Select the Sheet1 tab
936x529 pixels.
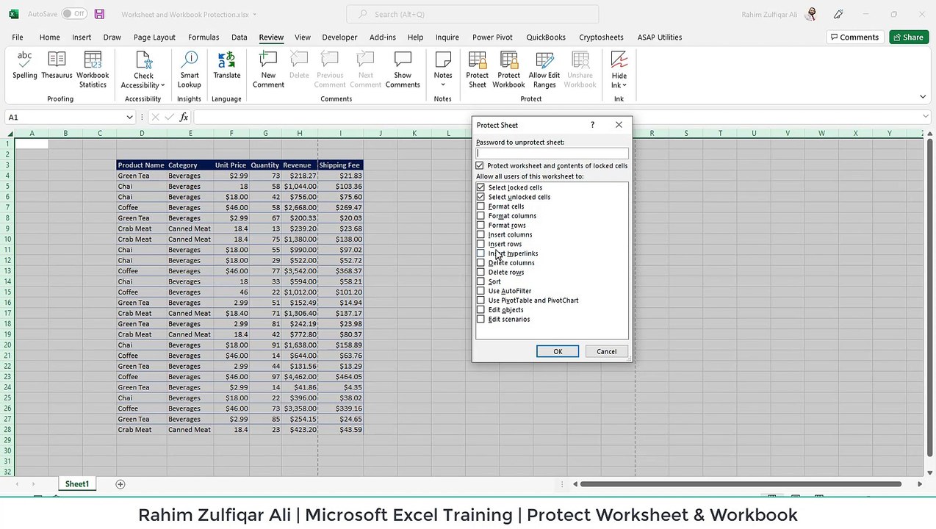click(x=76, y=484)
